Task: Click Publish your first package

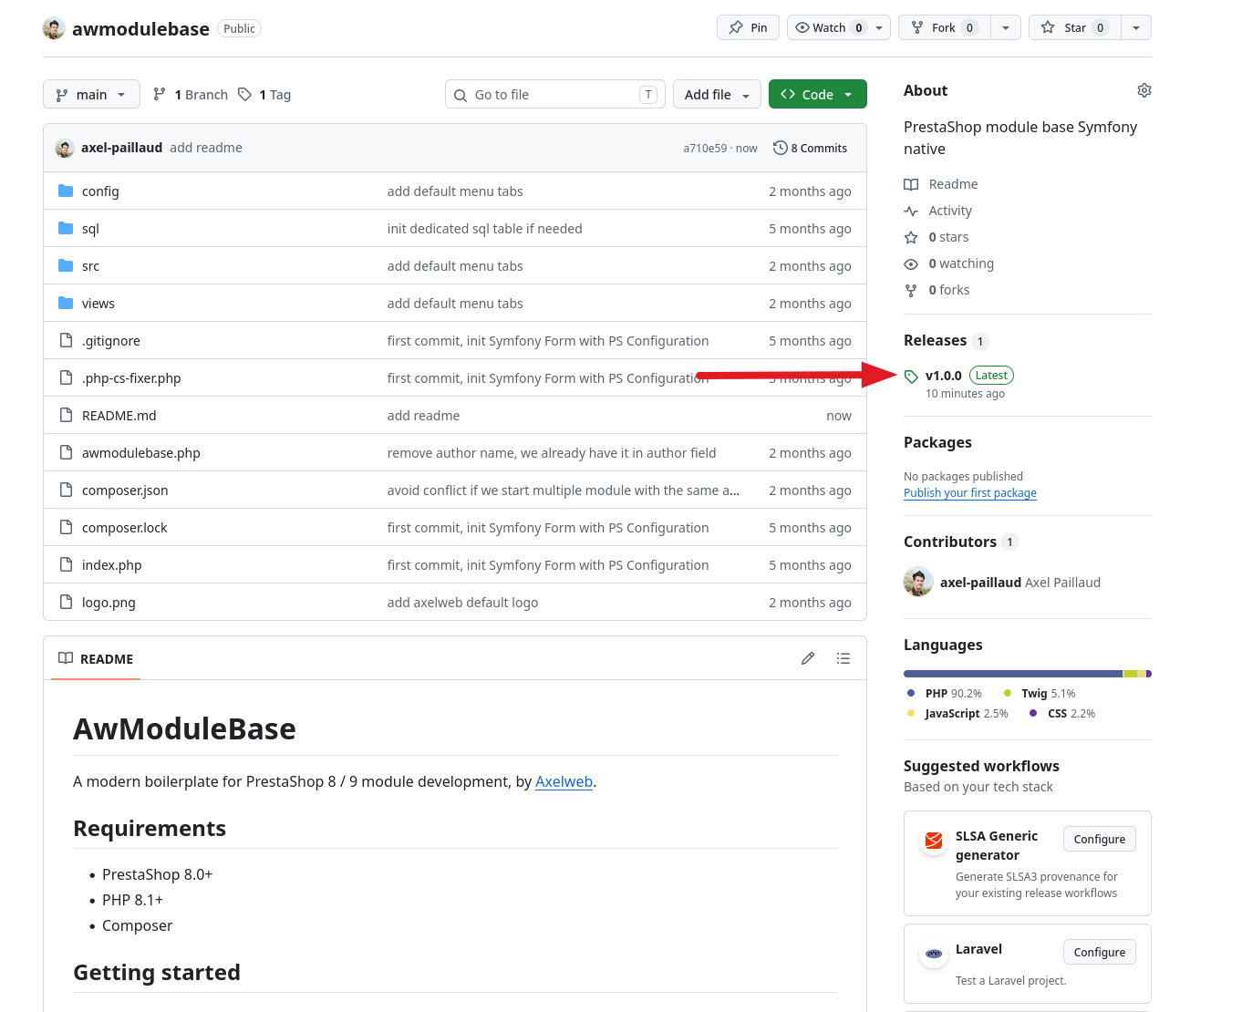Action: (x=970, y=493)
